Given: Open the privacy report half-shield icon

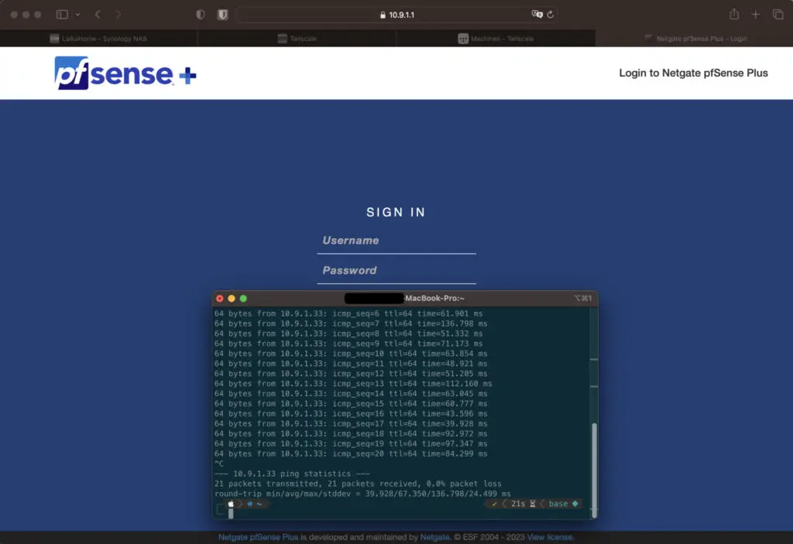Looking at the screenshot, I should [x=201, y=15].
